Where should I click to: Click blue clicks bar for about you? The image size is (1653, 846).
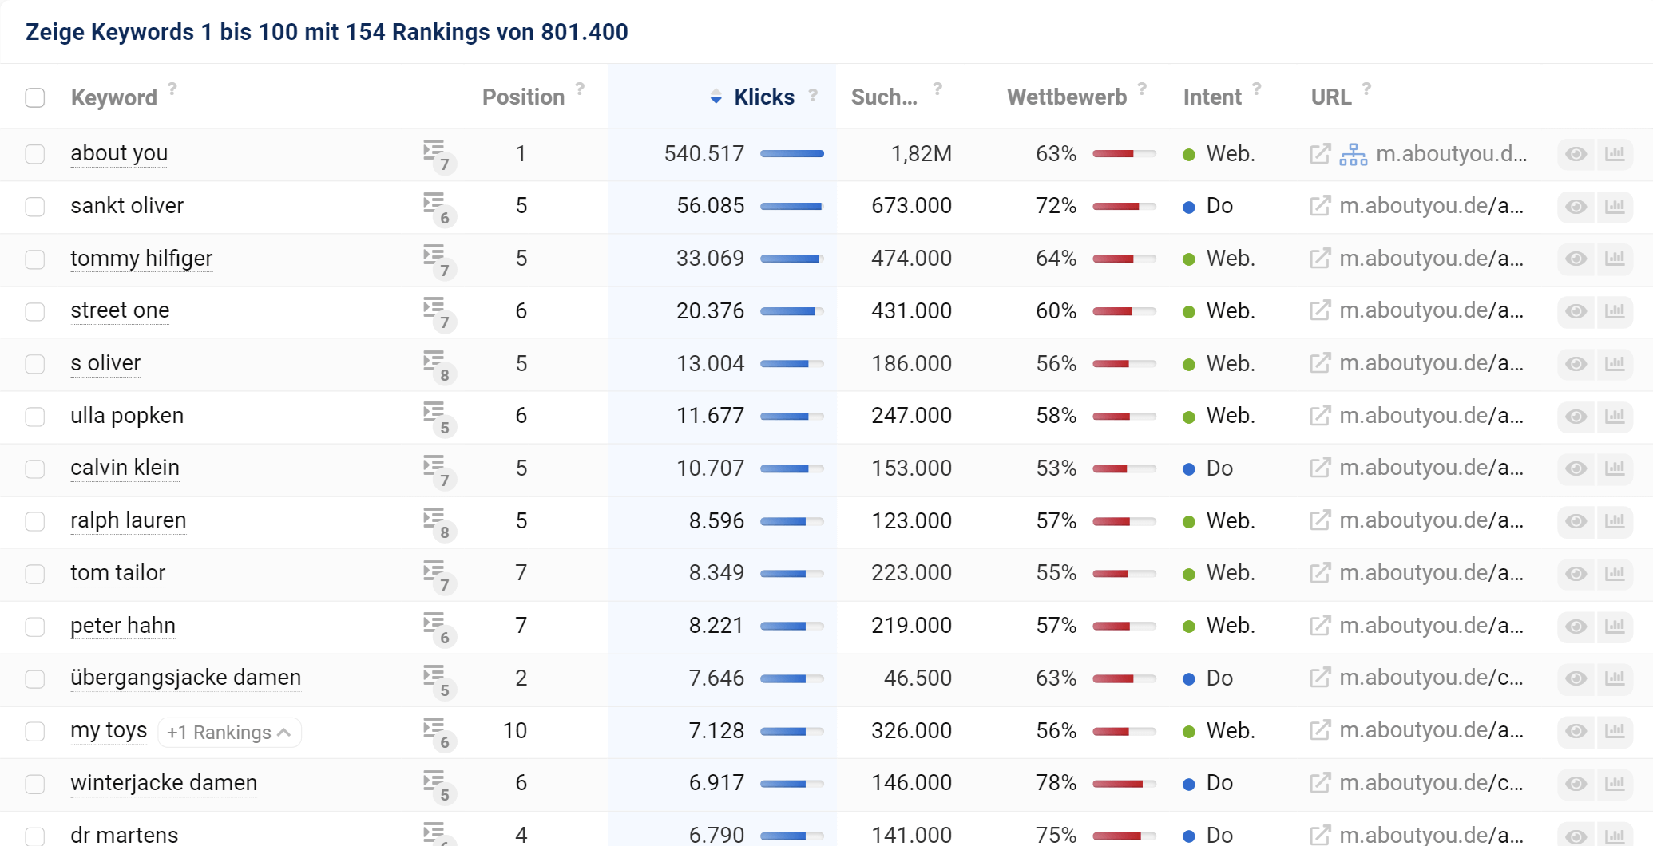point(791,153)
